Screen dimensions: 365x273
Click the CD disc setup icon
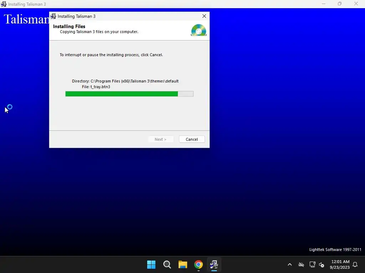coord(199,30)
